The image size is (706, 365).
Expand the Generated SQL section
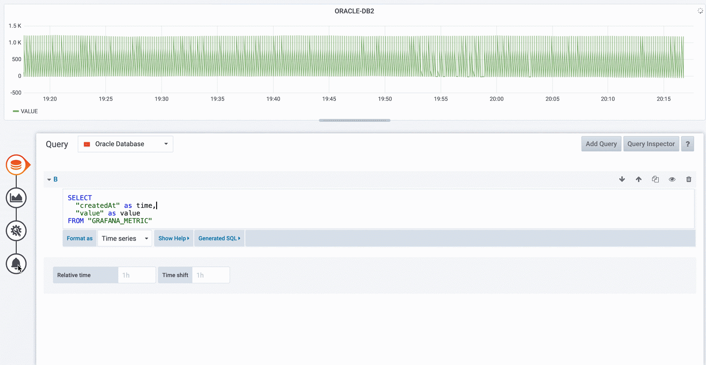click(219, 238)
